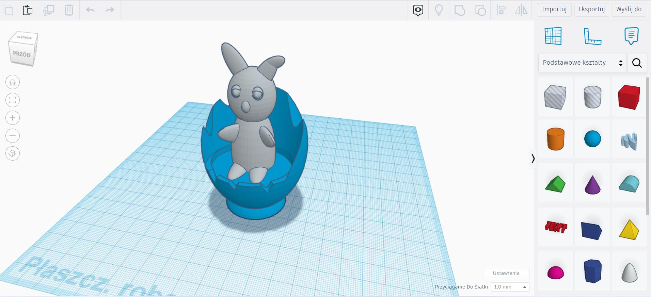This screenshot has height=297, width=651.
Task: Open the notes speech bubble tool
Action: [631, 36]
